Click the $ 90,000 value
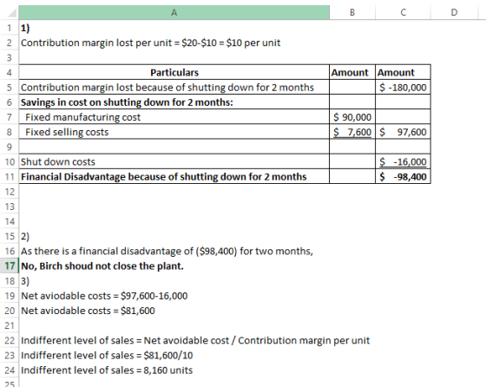This screenshot has height=387, width=486. click(x=352, y=117)
